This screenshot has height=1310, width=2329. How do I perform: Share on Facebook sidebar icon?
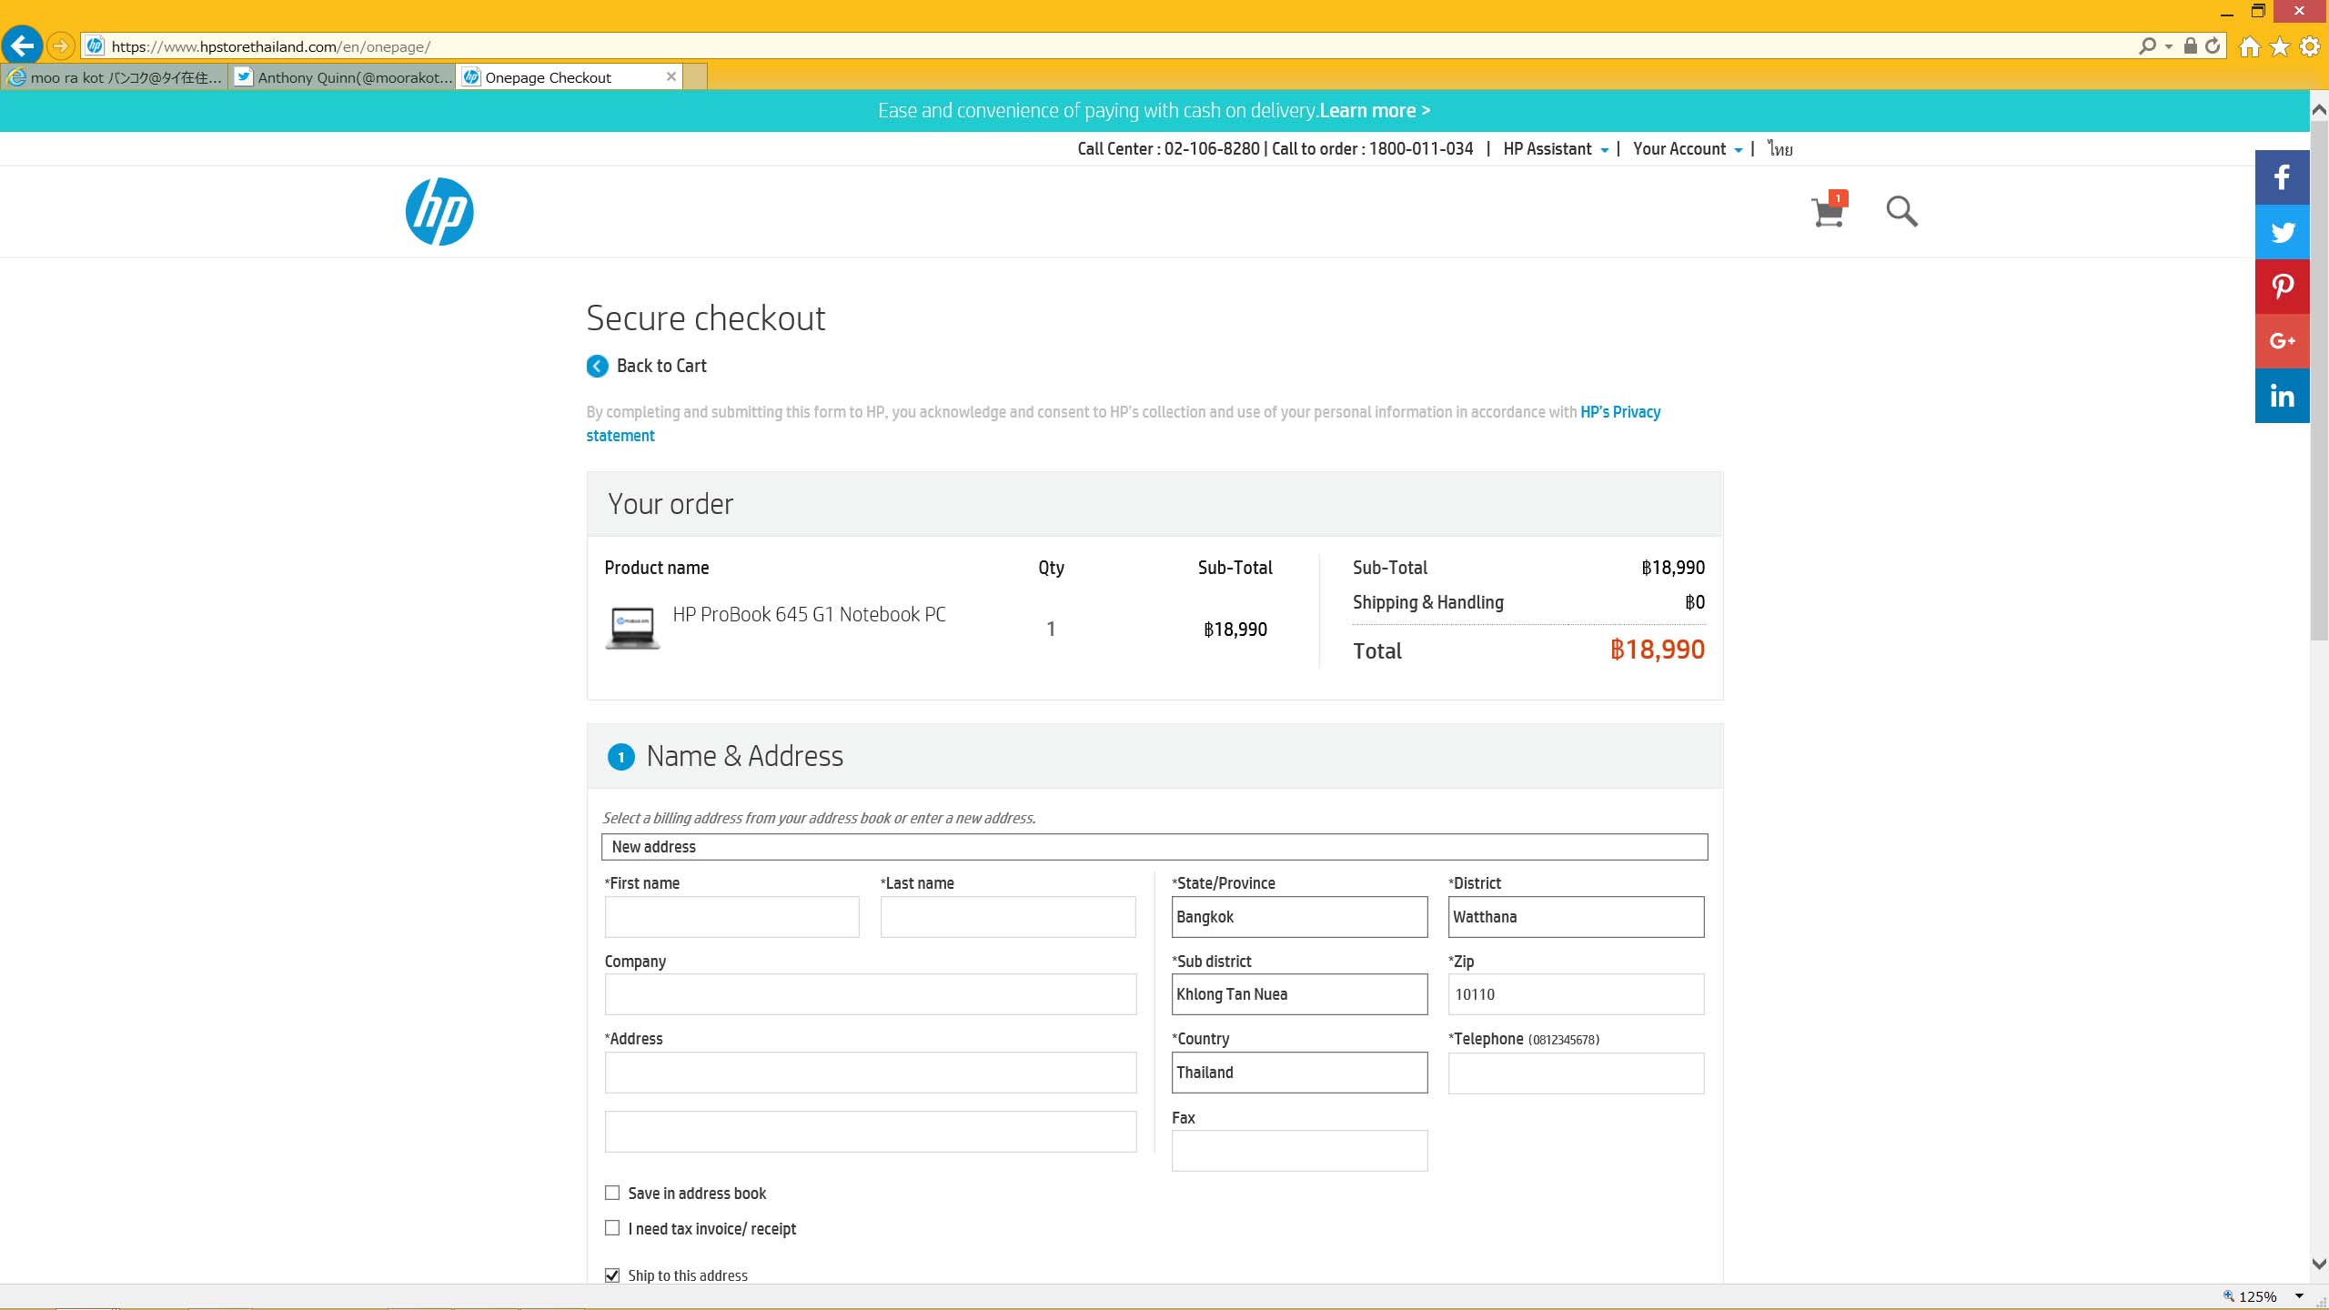pyautogui.click(x=2282, y=177)
